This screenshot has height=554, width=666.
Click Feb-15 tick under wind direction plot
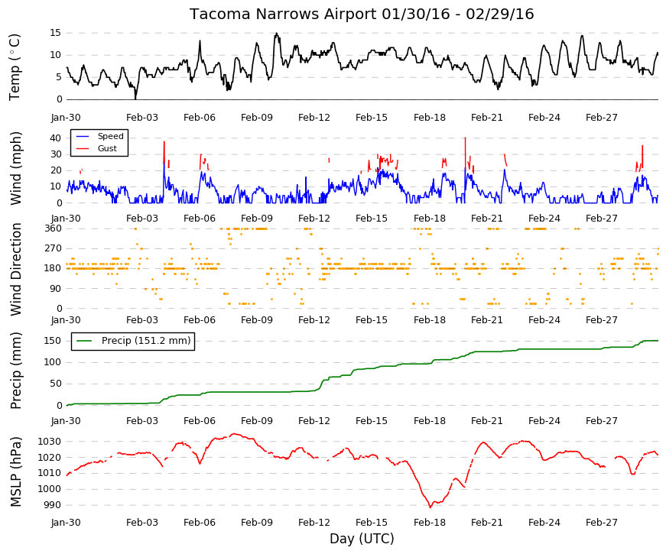(x=372, y=320)
